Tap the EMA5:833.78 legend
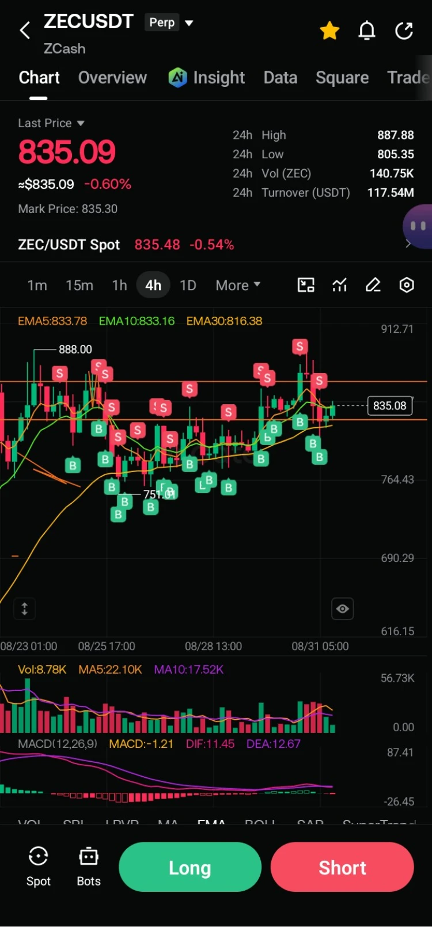432x927 pixels. tap(52, 321)
